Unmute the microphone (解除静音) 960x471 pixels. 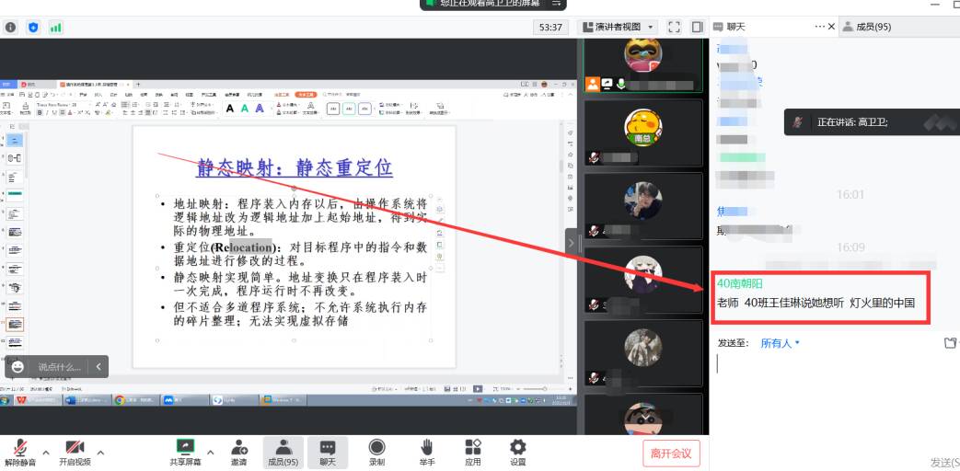pos(20,454)
